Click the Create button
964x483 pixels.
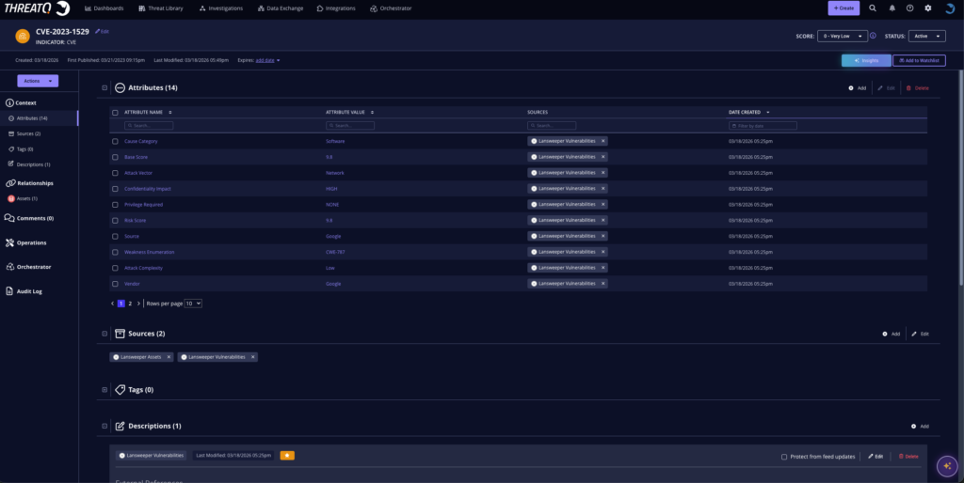843,8
